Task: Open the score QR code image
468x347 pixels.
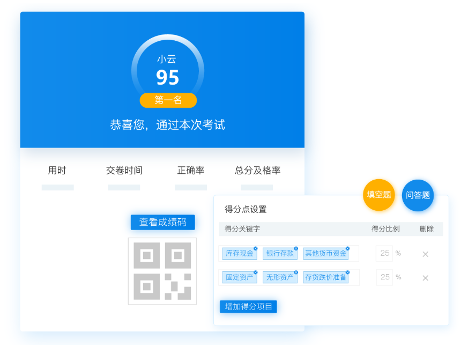Action: pos(162,271)
